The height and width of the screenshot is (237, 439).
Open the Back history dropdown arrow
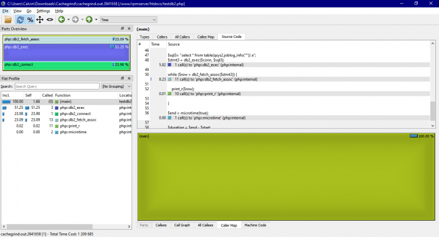pyautogui.click(x=68, y=19)
